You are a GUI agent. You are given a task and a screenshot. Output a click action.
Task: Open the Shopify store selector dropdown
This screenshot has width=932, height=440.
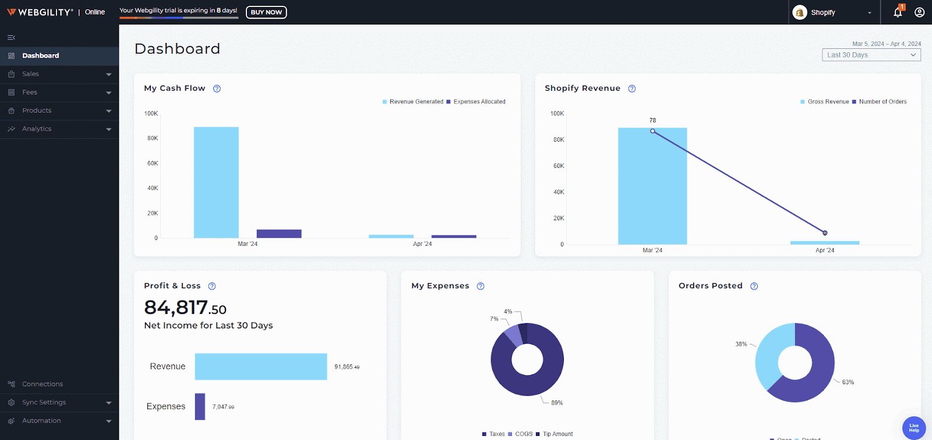pos(833,12)
